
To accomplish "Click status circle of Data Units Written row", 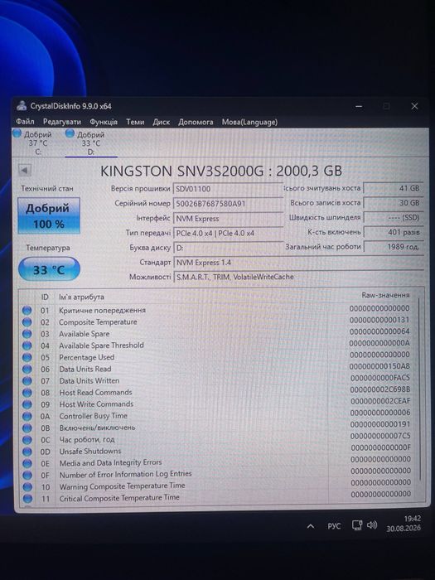I will click(x=27, y=380).
